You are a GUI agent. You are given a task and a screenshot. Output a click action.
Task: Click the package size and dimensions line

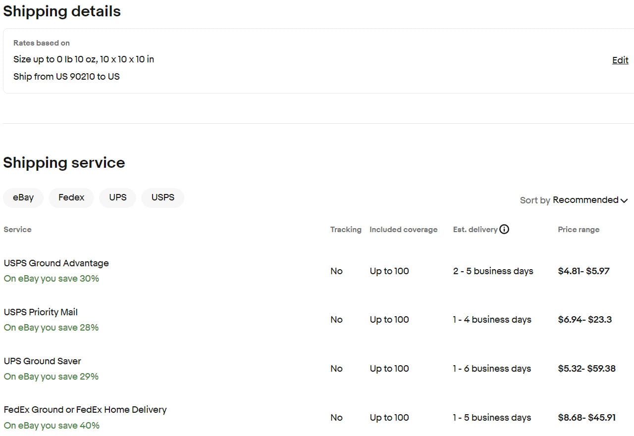[x=84, y=59]
